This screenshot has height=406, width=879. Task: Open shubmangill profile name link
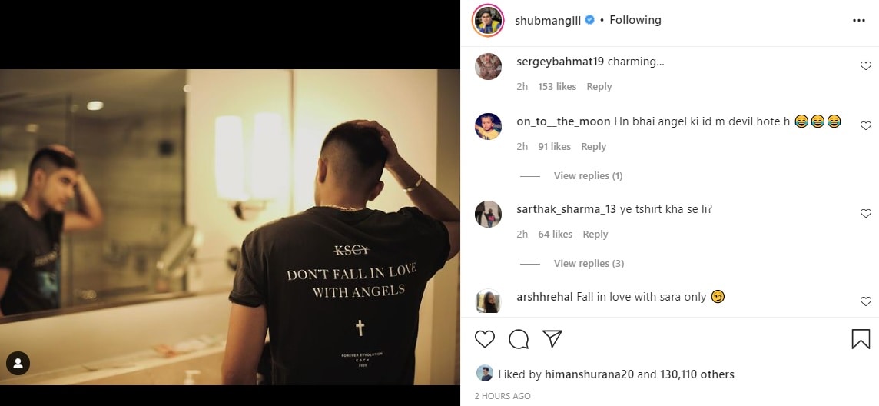click(x=548, y=20)
